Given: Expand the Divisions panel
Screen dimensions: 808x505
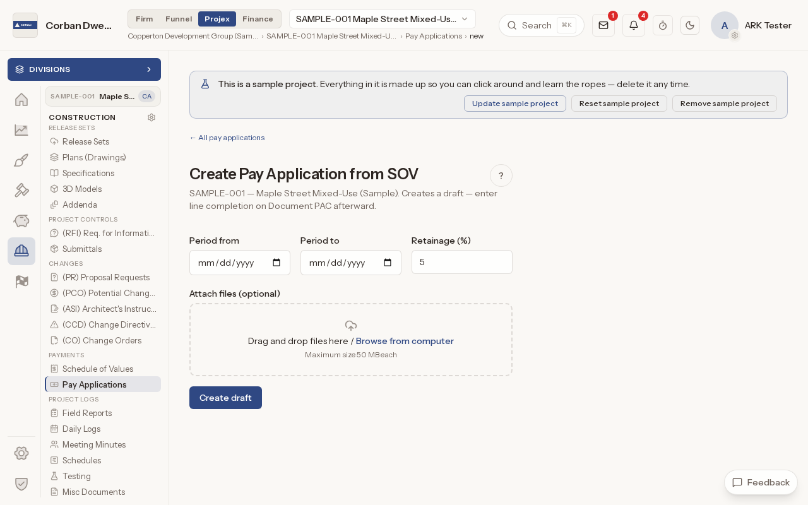Looking at the screenshot, I should pyautogui.click(x=84, y=69).
